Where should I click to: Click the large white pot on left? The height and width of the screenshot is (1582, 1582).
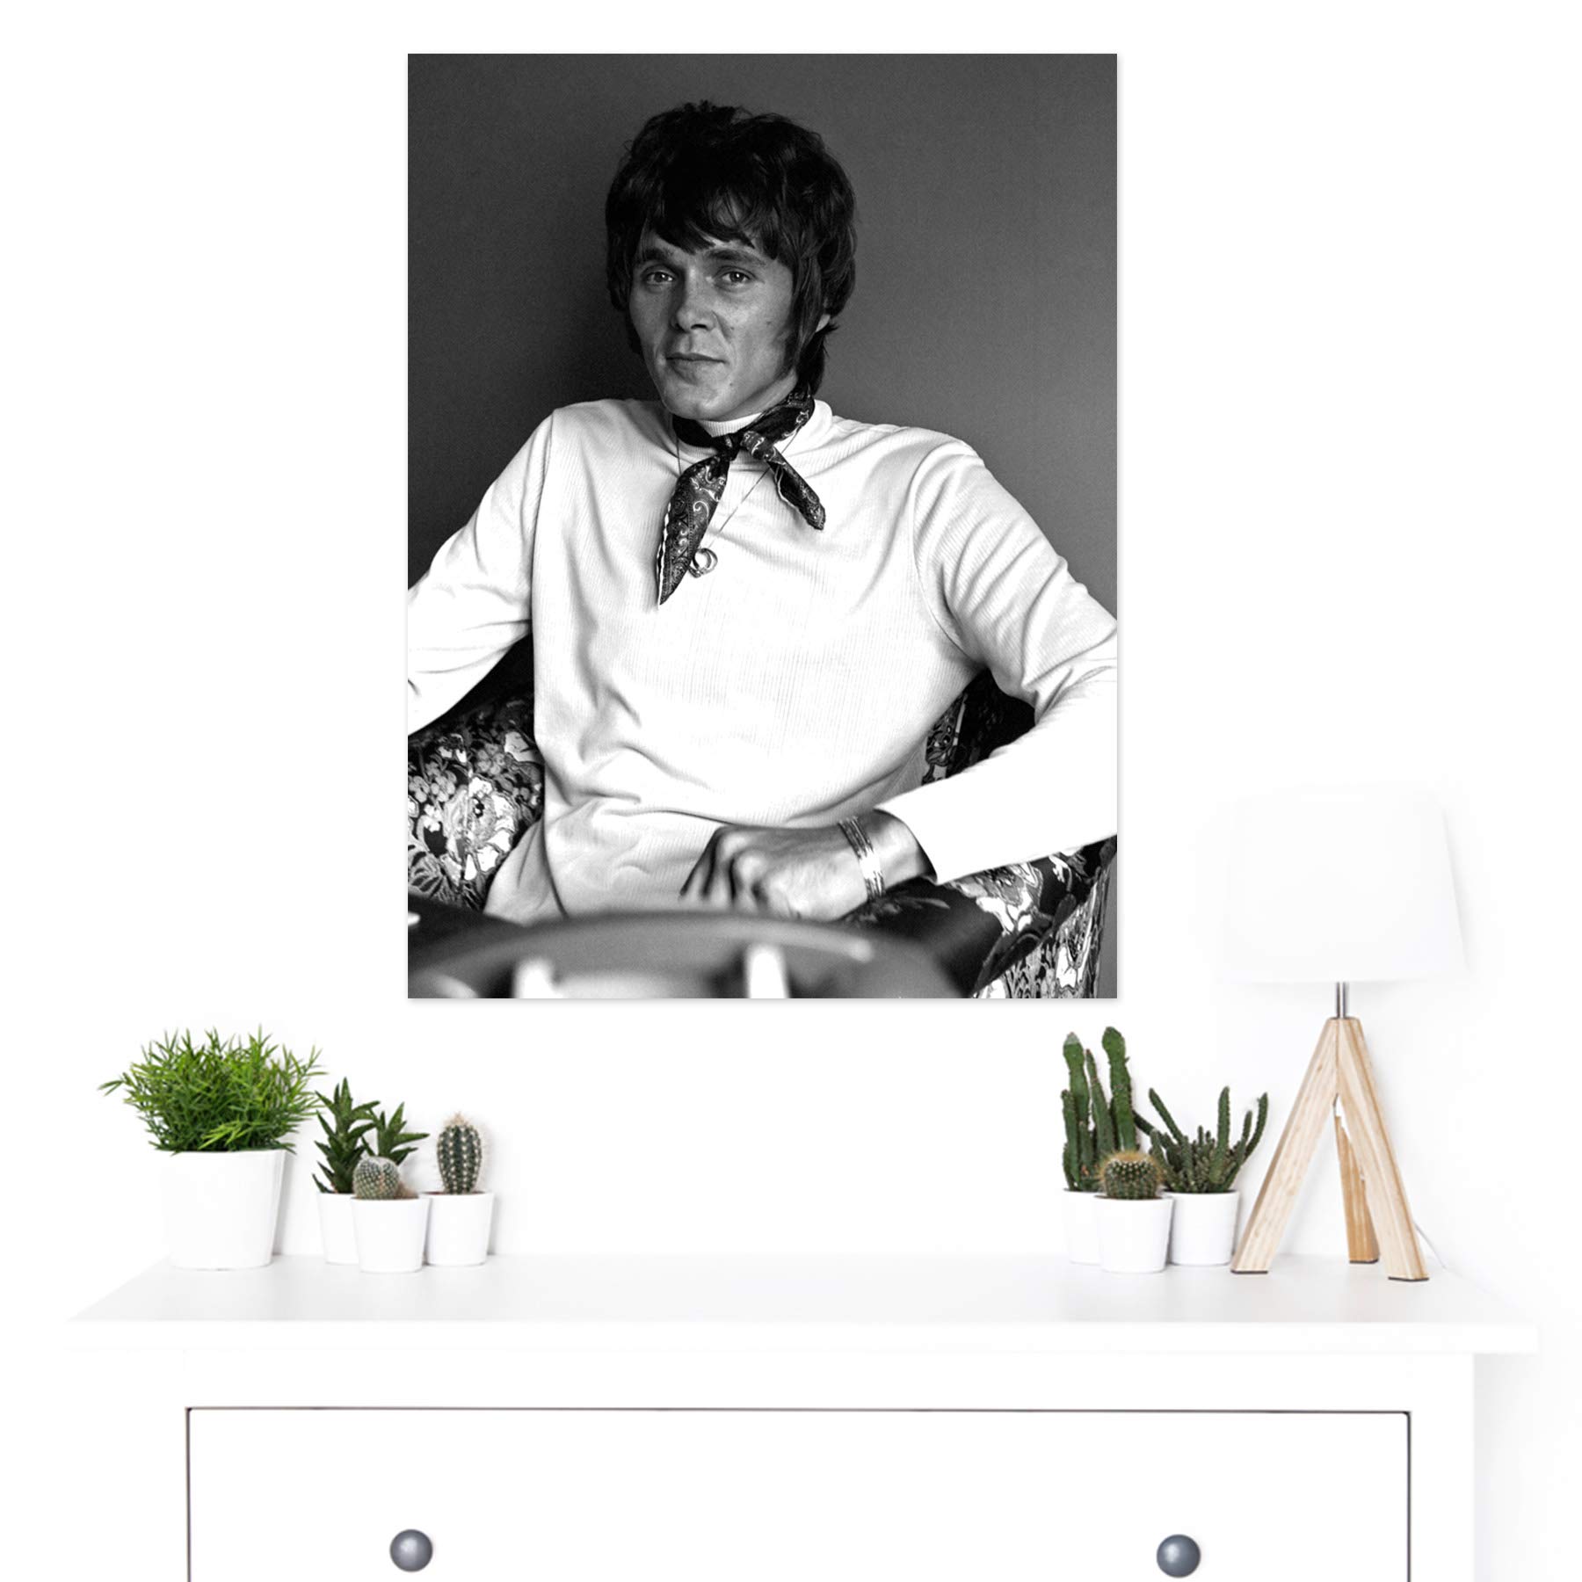[x=224, y=1208]
